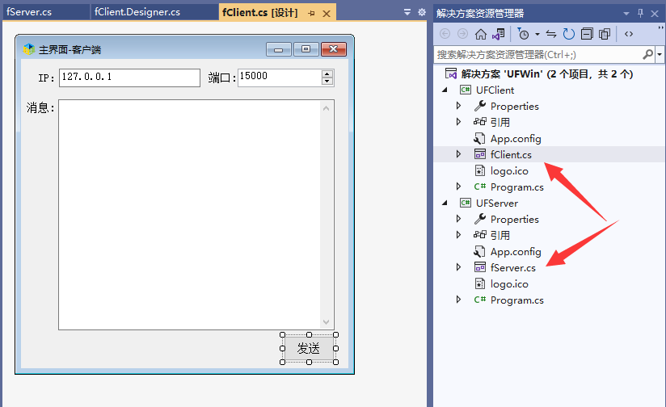Click the Pending Changes Filter clock icon
666x407 pixels.
click(x=524, y=34)
